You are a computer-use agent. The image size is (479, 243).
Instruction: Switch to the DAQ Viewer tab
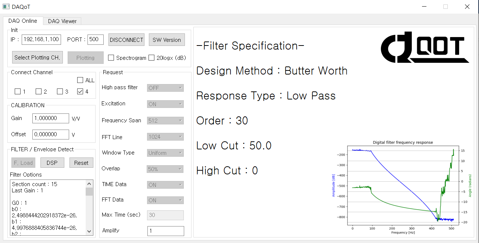click(62, 21)
